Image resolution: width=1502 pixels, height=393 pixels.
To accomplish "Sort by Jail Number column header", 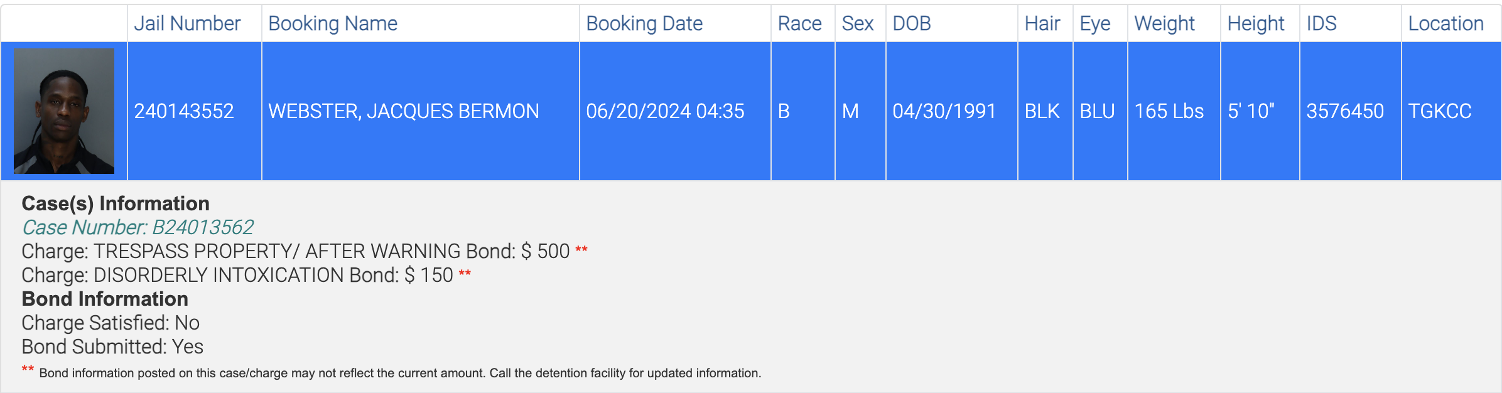I will point(187,23).
